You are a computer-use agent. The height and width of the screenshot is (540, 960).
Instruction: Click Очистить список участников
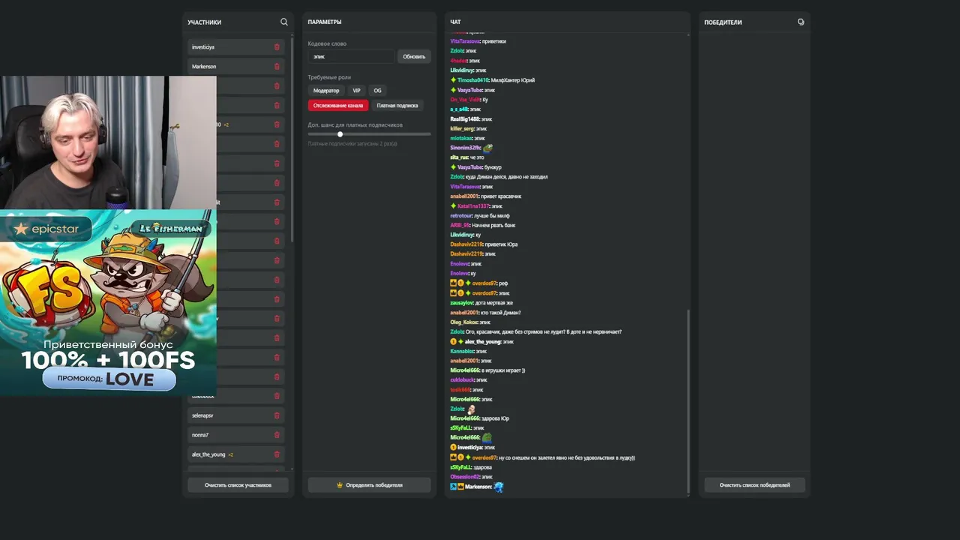point(238,485)
